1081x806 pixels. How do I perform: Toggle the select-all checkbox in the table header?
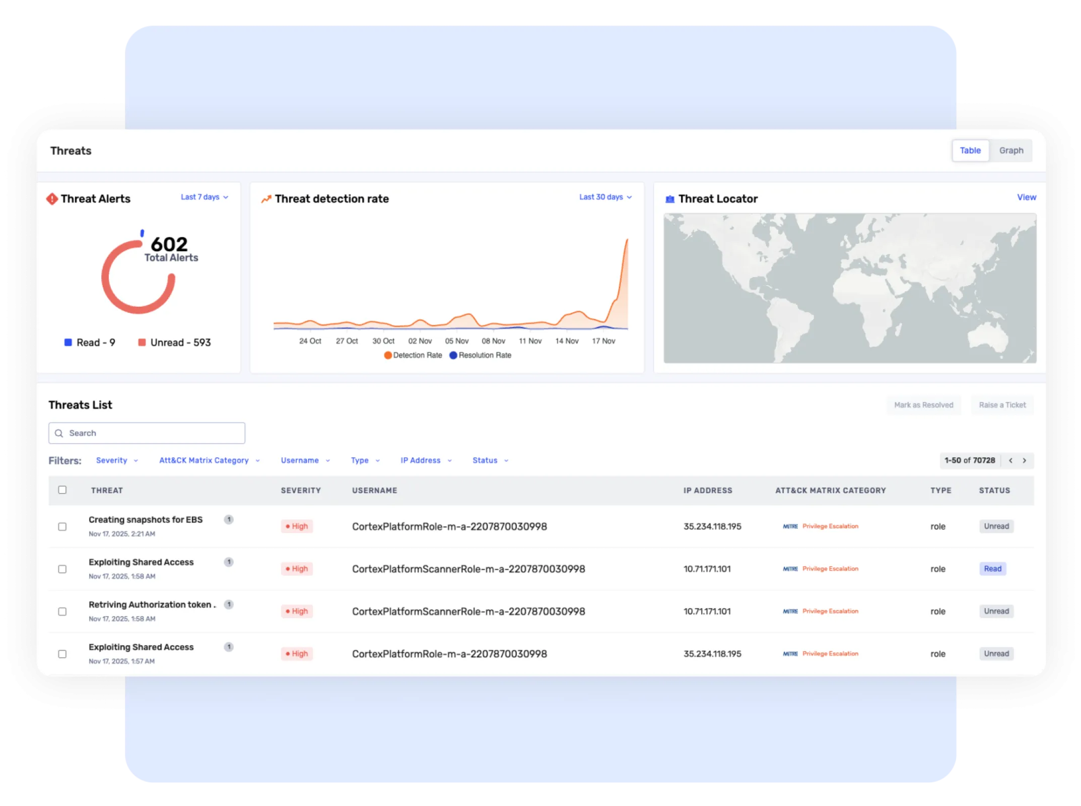[62, 490]
